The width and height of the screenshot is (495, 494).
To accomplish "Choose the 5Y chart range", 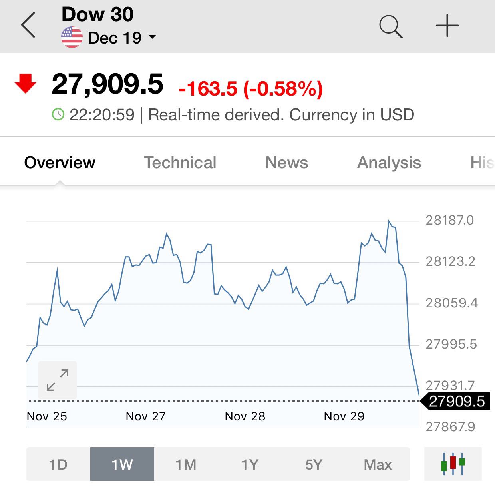I will click(314, 464).
